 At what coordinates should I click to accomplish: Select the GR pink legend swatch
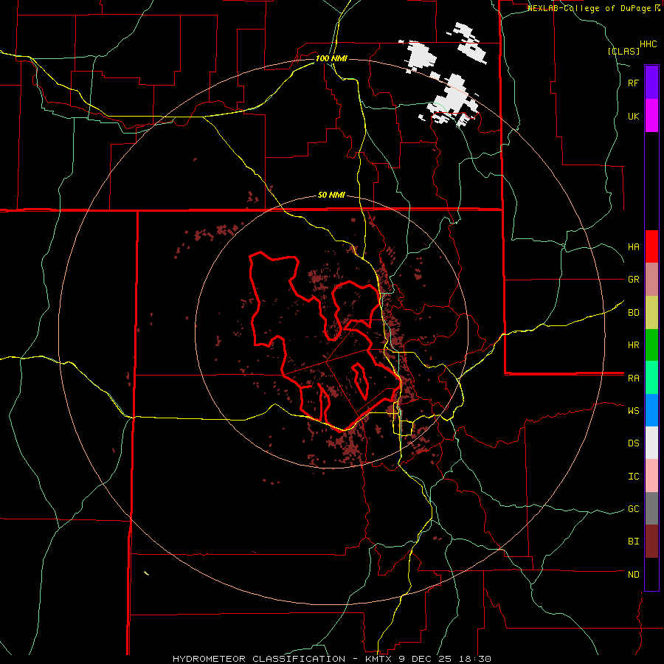pos(651,280)
